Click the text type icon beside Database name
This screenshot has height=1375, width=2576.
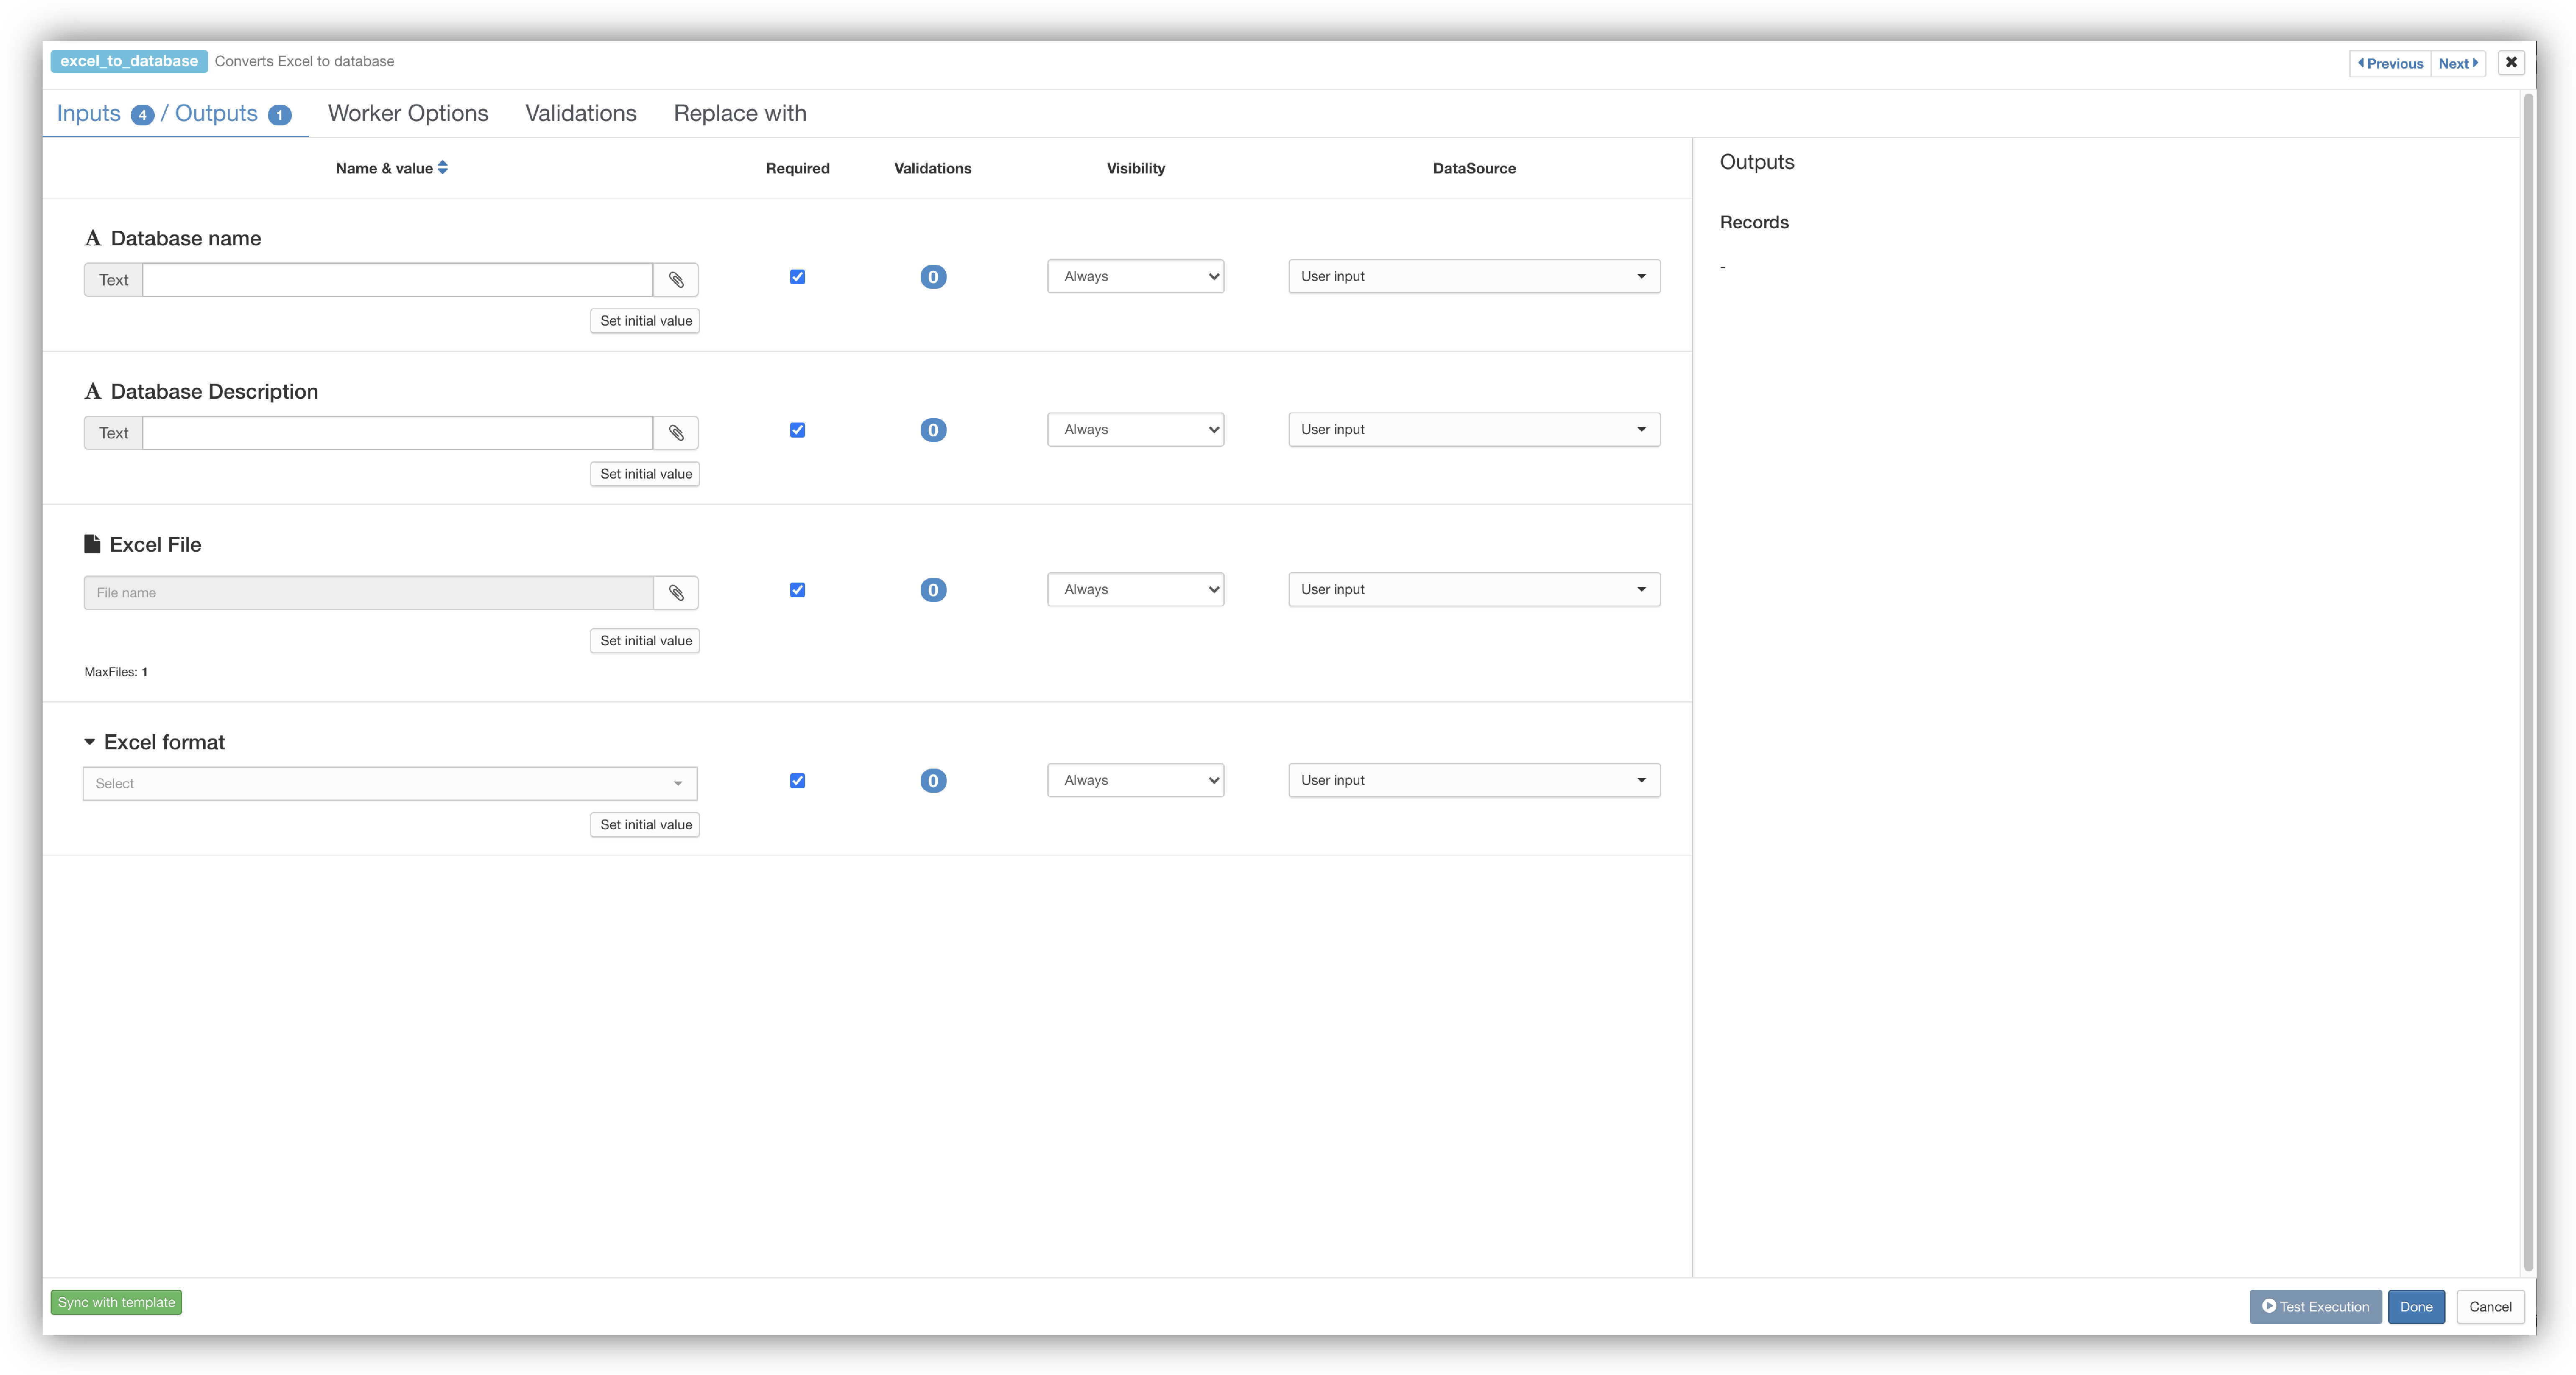tap(93, 238)
